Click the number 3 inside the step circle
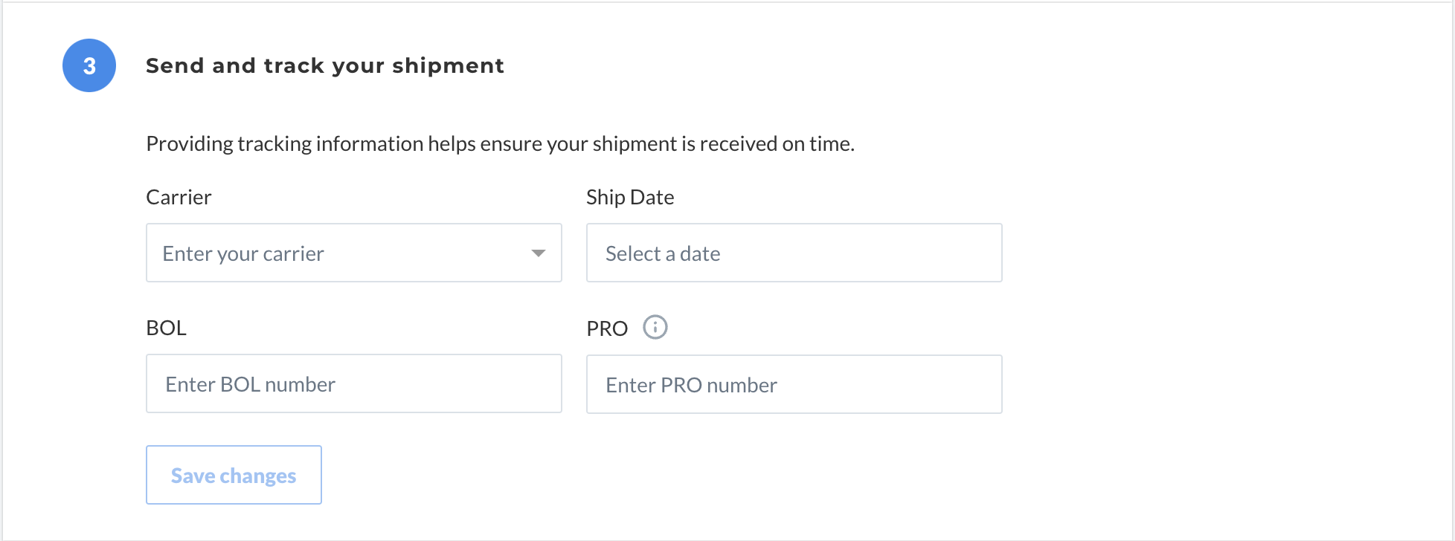The width and height of the screenshot is (1455, 541). click(89, 66)
